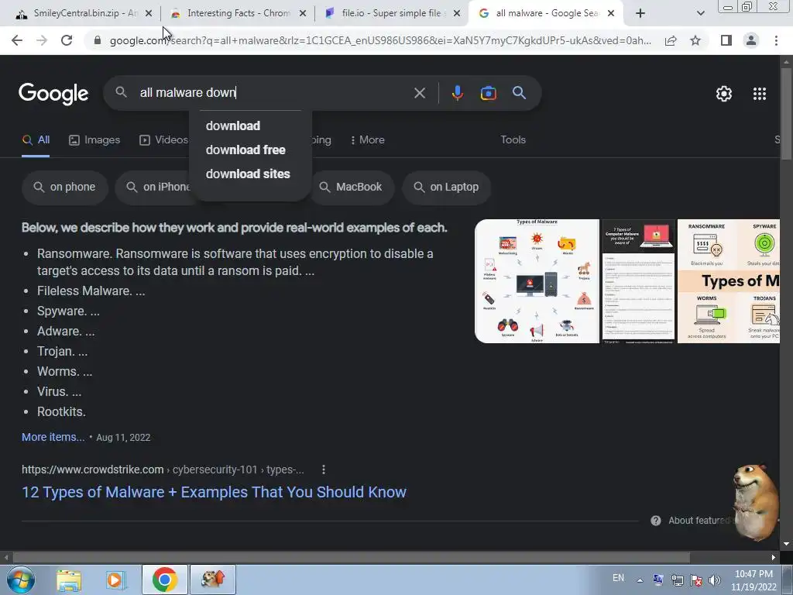Open the Chrome side panel icon
Viewport: 793px width, 595px height.
(726, 40)
